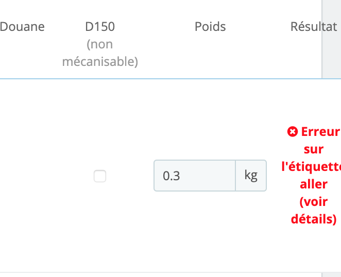Click the weight input field showing 0.3

[x=195, y=176]
